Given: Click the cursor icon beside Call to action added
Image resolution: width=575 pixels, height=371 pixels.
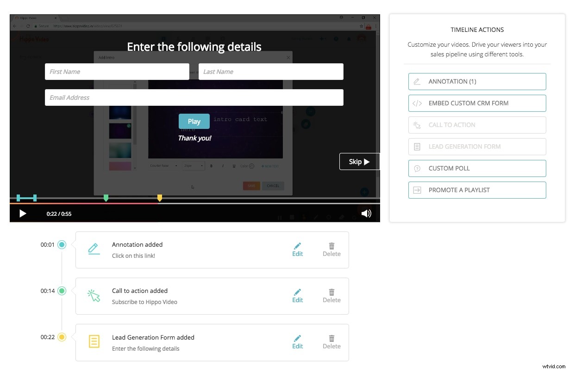Looking at the screenshot, I should [x=94, y=296].
